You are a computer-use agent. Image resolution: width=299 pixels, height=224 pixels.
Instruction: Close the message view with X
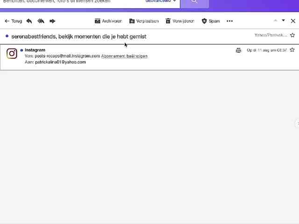(293, 21)
